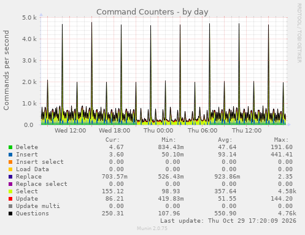The image size is (305, 235).
Task: Click Replace average value 923.86m
Action: point(227,177)
